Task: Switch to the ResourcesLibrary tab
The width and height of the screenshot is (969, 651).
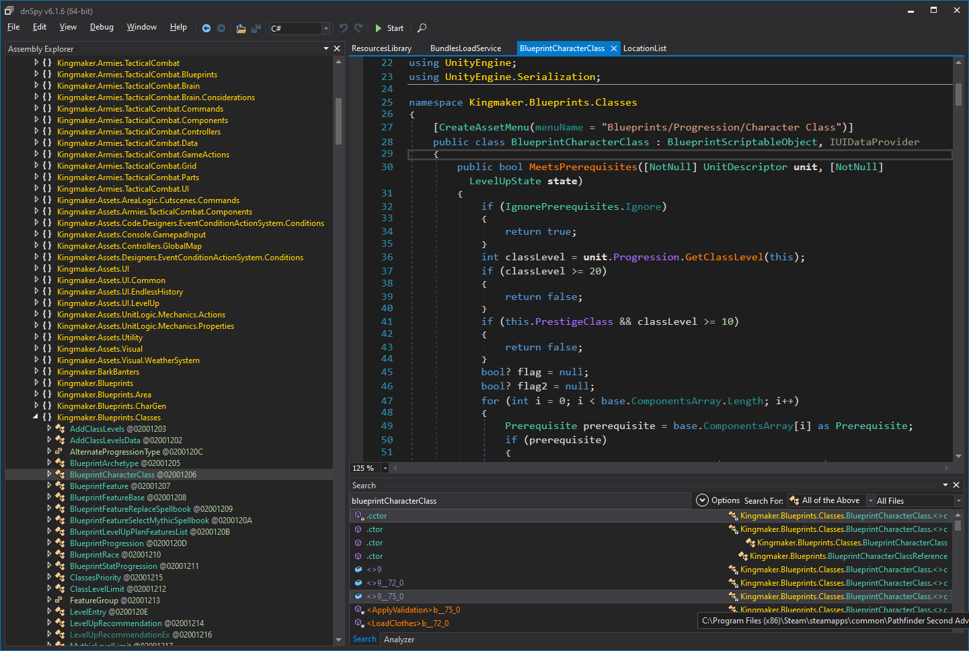Action: [x=381, y=48]
